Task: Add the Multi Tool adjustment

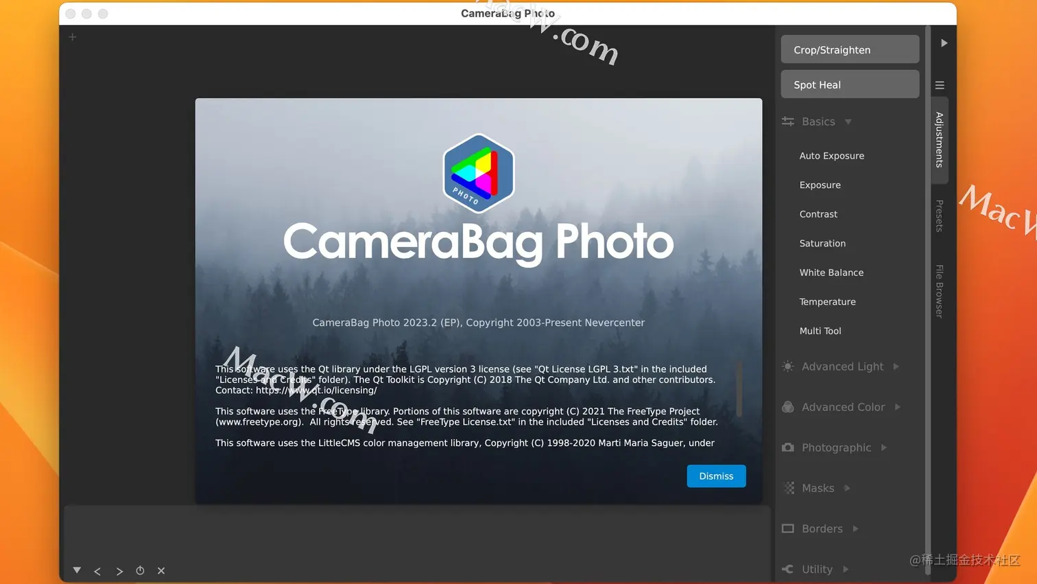Action: (820, 331)
